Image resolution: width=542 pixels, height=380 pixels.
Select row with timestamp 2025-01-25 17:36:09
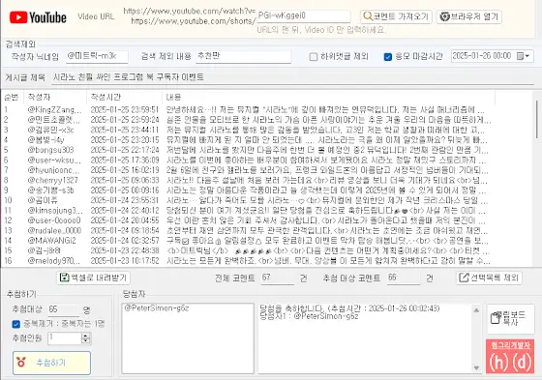(247, 160)
